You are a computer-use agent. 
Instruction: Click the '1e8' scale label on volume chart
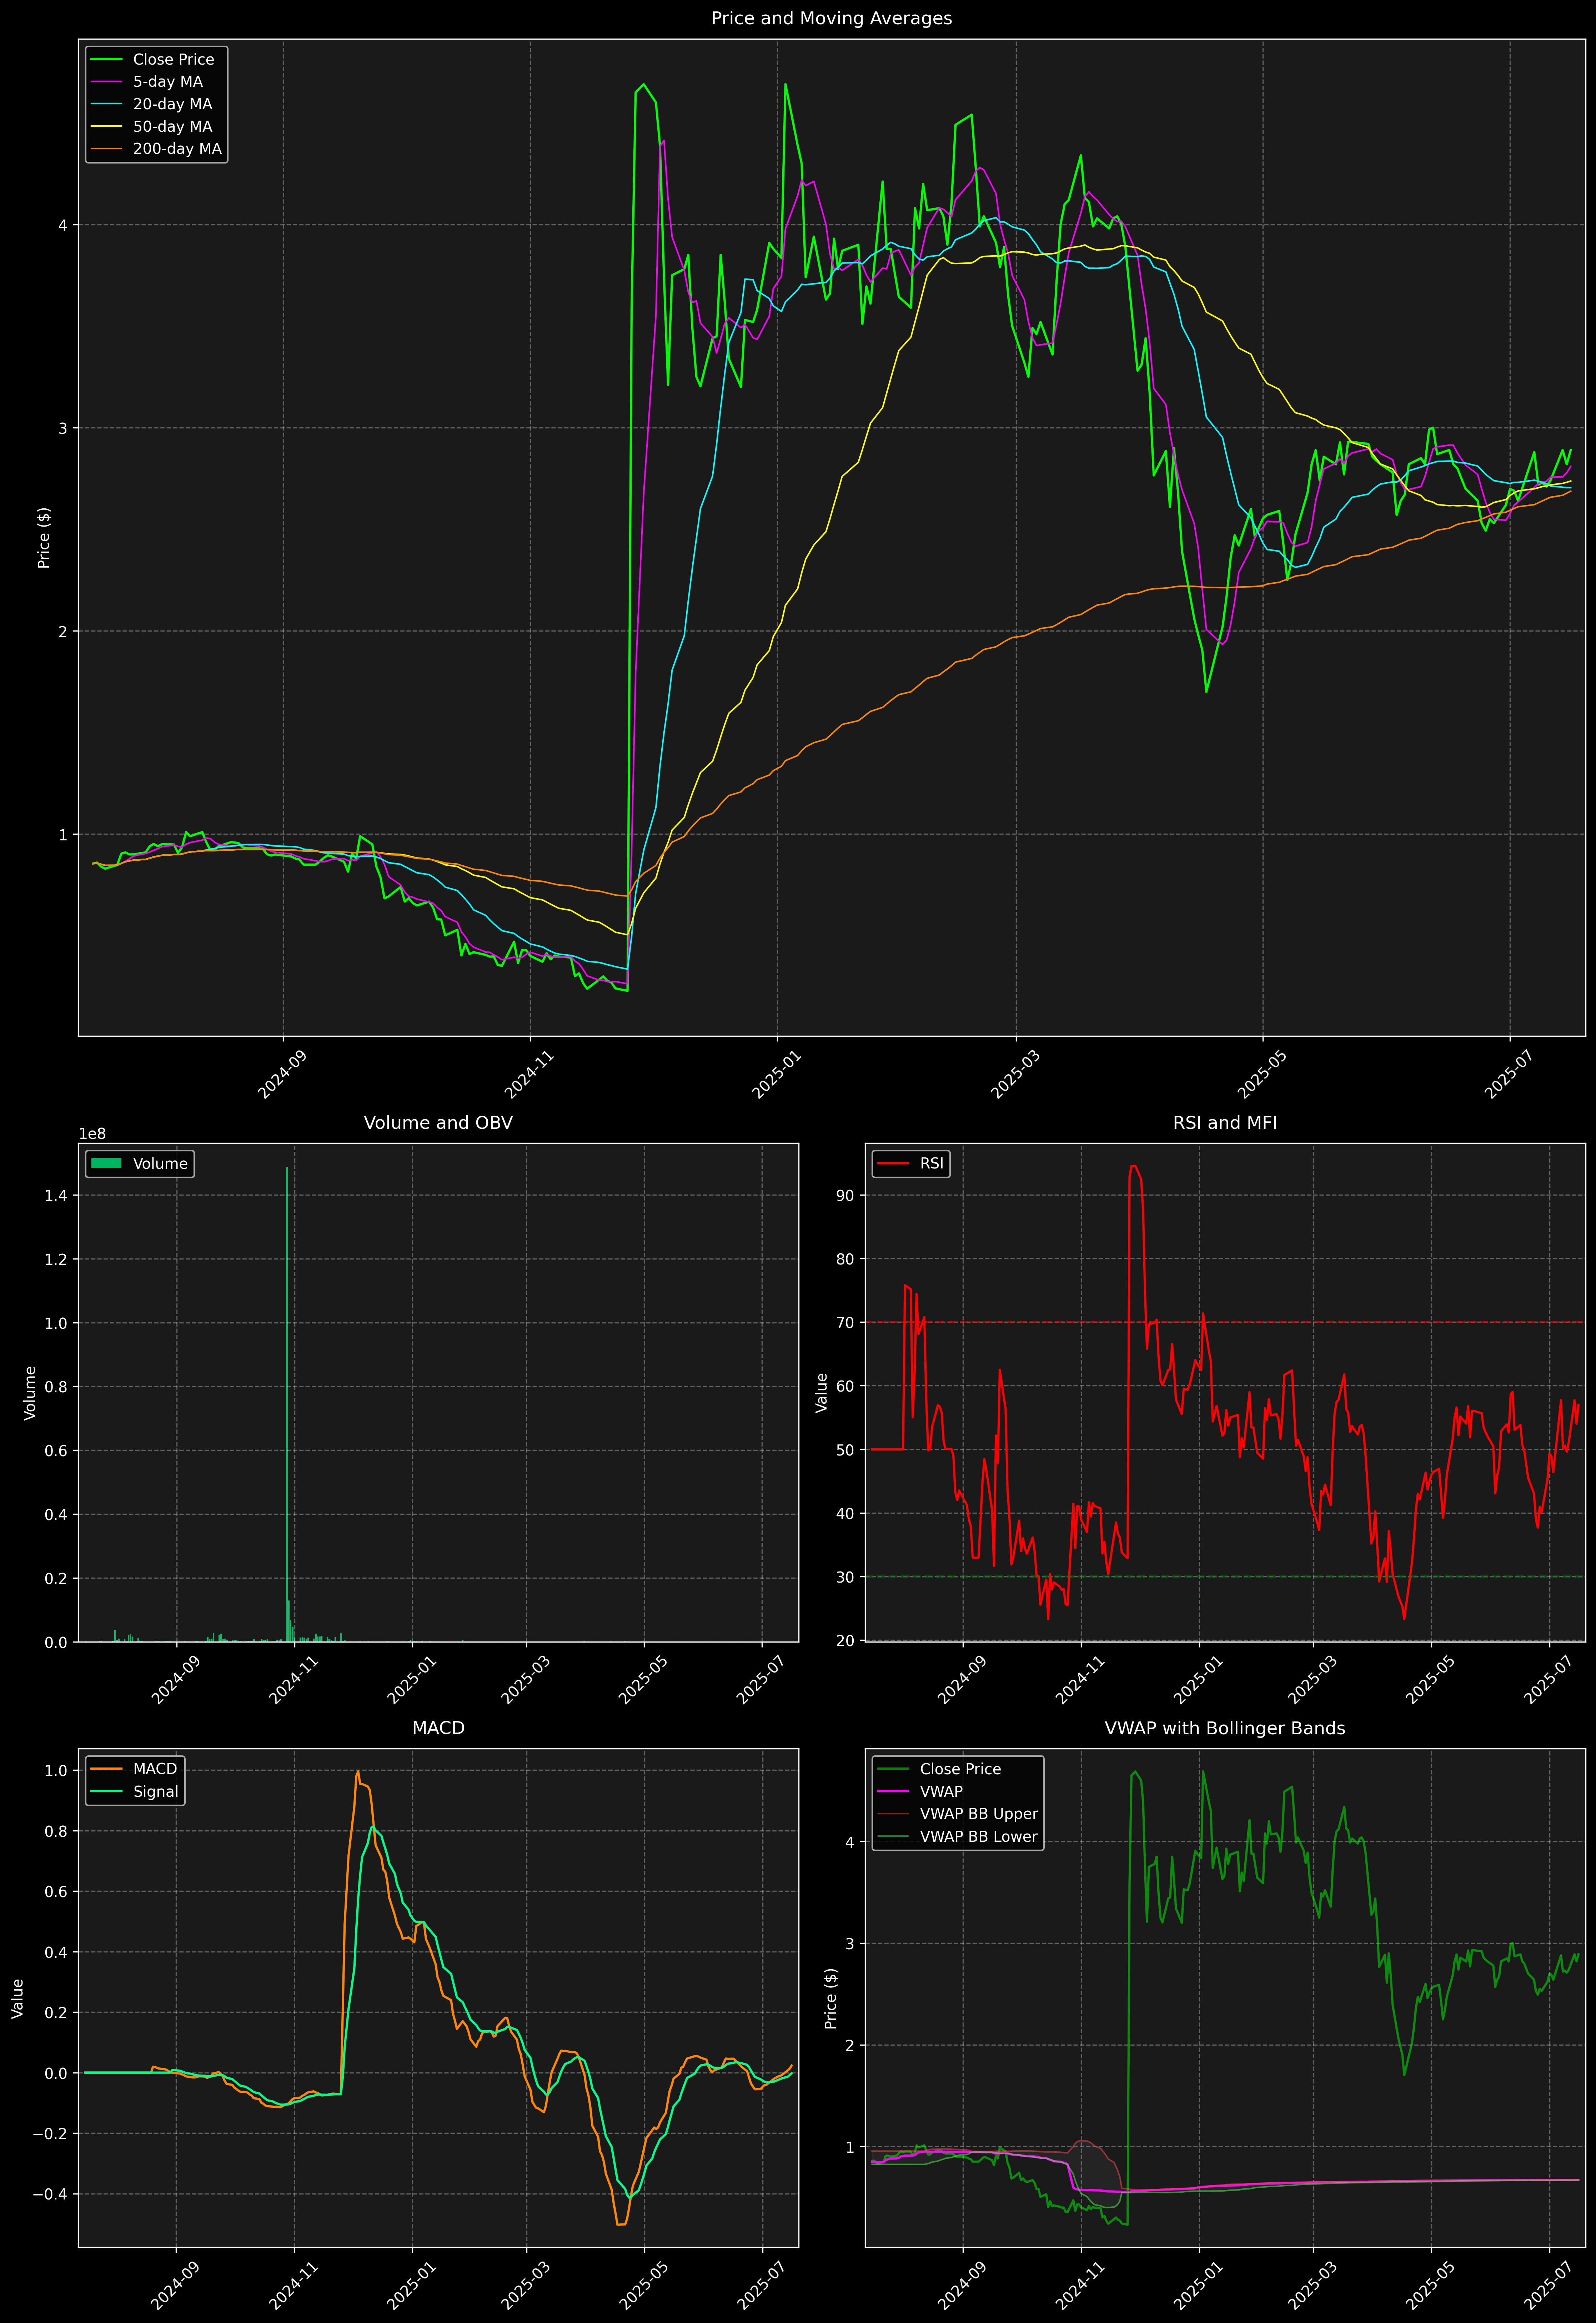(x=92, y=1133)
